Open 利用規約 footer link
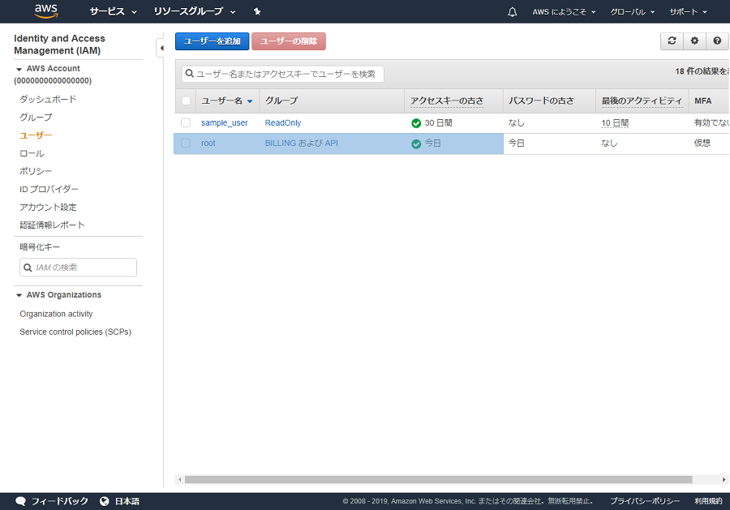This screenshot has height=510, width=730. pos(708,501)
